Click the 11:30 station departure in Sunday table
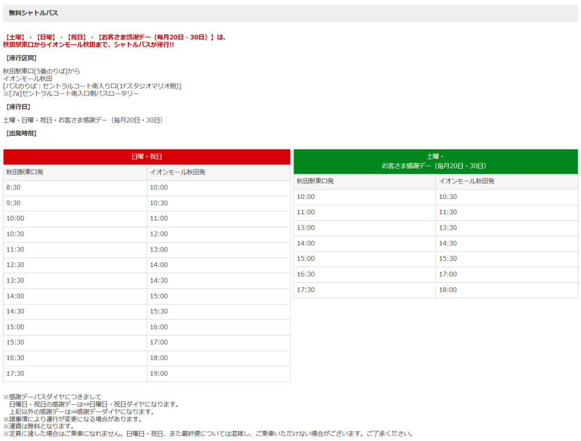This screenshot has width=581, height=441. click(x=15, y=250)
